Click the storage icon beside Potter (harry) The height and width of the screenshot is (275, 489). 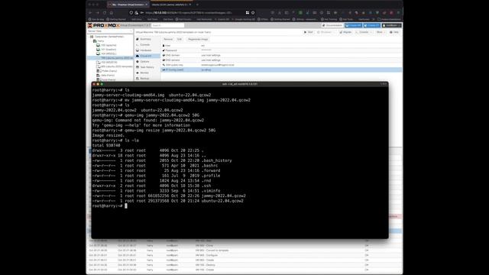(x=99, y=71)
